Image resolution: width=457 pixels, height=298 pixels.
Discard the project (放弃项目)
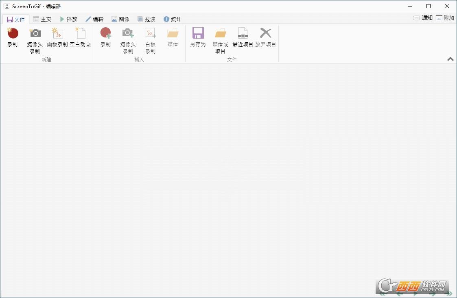coord(265,37)
